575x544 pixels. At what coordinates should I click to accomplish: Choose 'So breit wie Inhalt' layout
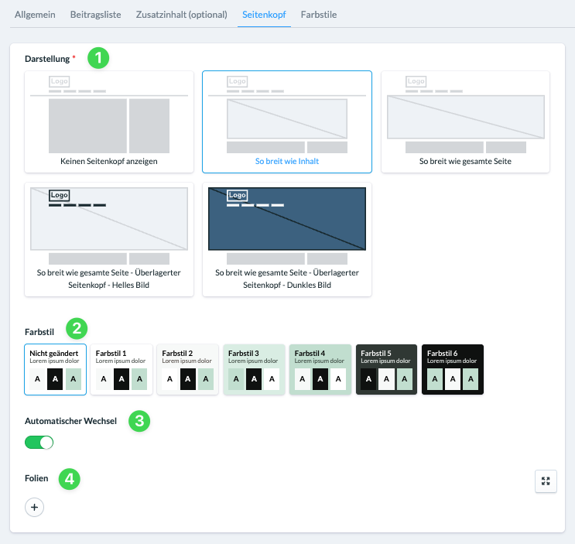click(287, 121)
